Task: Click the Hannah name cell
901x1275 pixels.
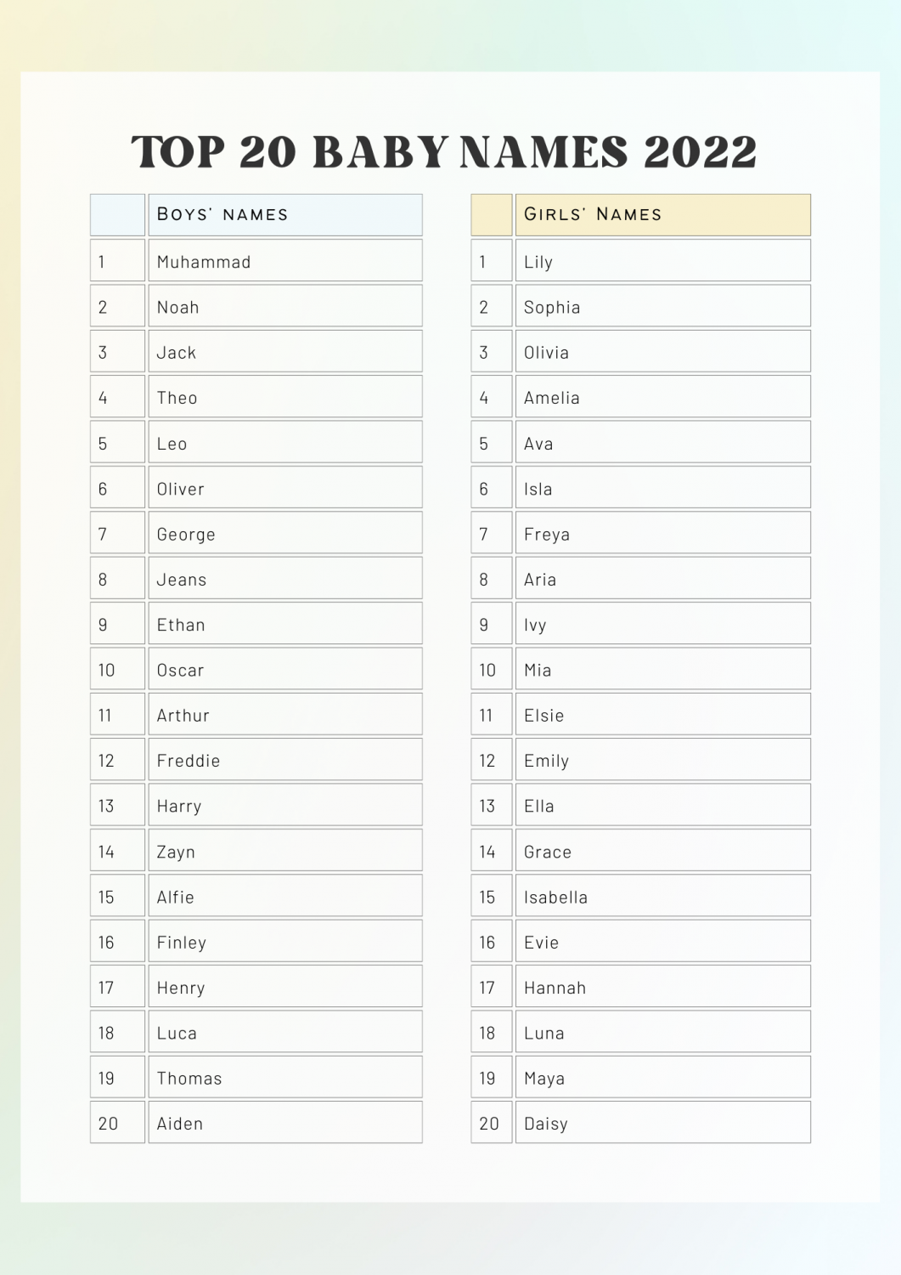Action: pyautogui.click(x=663, y=987)
